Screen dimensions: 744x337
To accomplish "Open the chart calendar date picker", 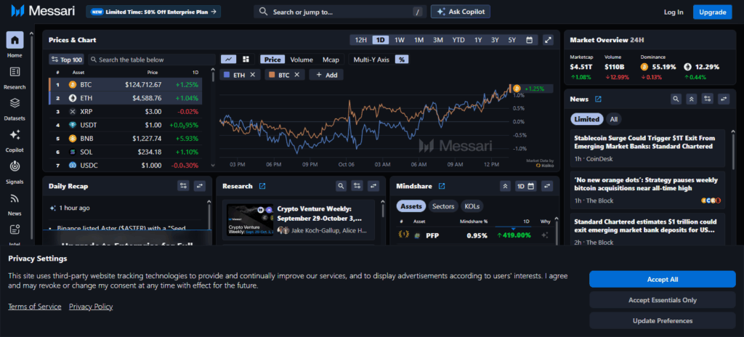I will coord(530,40).
